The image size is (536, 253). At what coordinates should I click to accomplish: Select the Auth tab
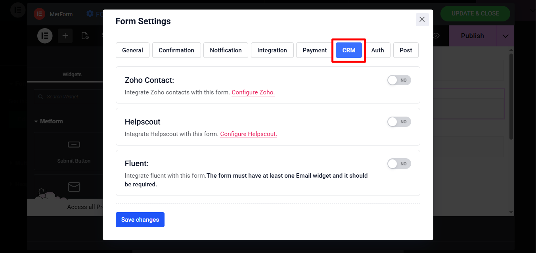pyautogui.click(x=377, y=50)
